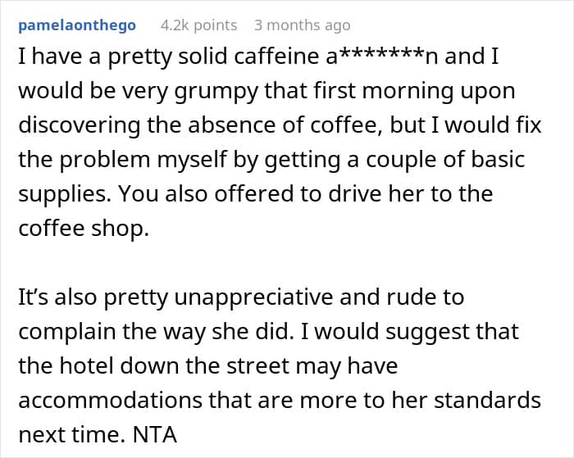Click the word 'supplies.' in the comment
The image size is (574, 458).
click(x=65, y=194)
